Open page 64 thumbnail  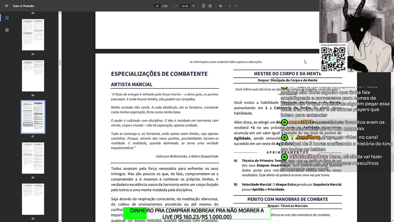(x=33, y=13)
